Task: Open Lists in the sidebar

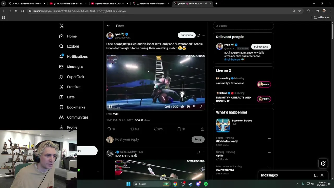Action: 67,97
